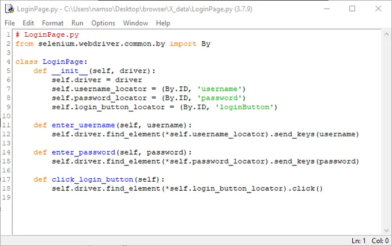
Task: Click line number 4 in gutter
Action: pos(9,62)
